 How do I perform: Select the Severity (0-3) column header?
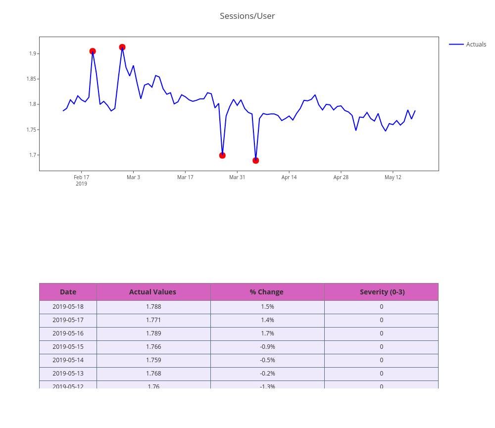382,292
